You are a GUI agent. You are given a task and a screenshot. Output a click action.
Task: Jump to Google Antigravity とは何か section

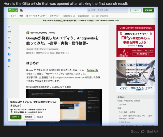pos(129,101)
